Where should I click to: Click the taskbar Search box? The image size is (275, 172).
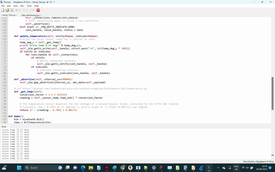pos(43,168)
